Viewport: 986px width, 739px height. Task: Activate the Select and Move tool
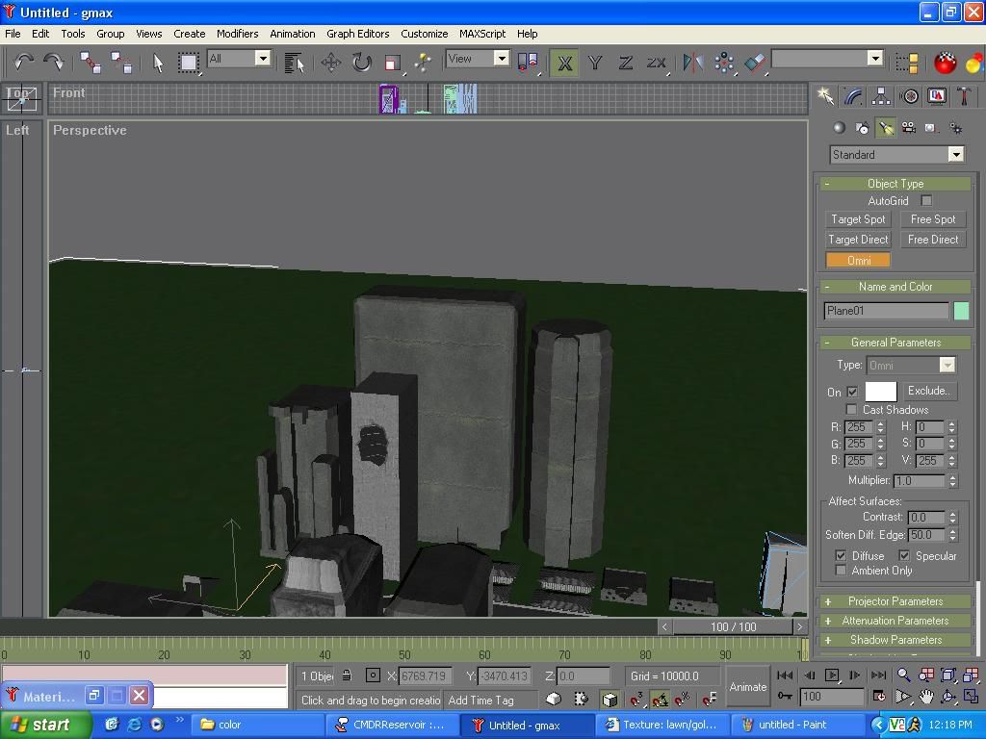(x=331, y=63)
